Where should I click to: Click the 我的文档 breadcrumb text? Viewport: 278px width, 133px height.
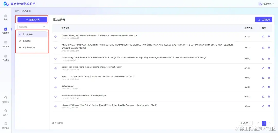pyautogui.click(x=27, y=11)
